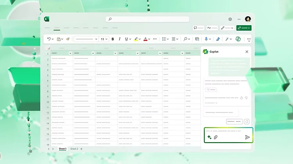
Task: Click the send arrow in Copilot chat
Action: coord(247,137)
